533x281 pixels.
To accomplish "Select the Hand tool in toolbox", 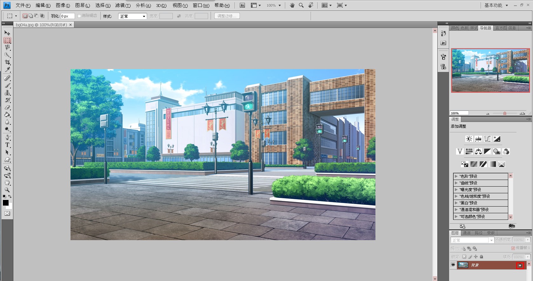I will tap(7, 183).
